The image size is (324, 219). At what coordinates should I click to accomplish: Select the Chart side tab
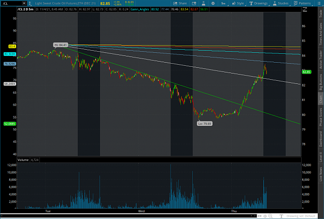click(321, 99)
